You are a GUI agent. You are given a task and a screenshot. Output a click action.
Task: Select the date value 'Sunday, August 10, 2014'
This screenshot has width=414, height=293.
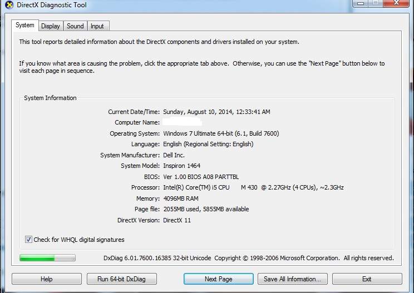pos(198,112)
